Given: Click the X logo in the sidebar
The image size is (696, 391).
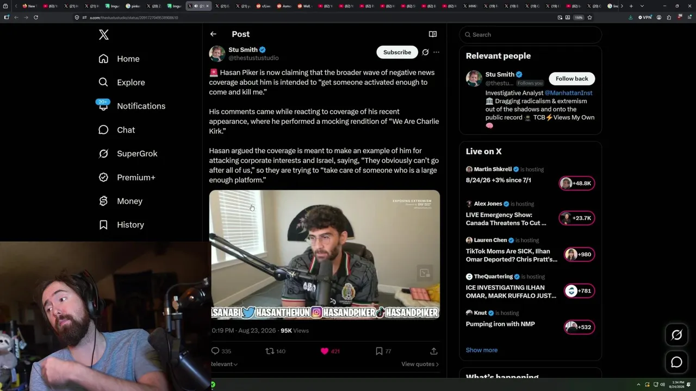Looking at the screenshot, I should click(104, 35).
